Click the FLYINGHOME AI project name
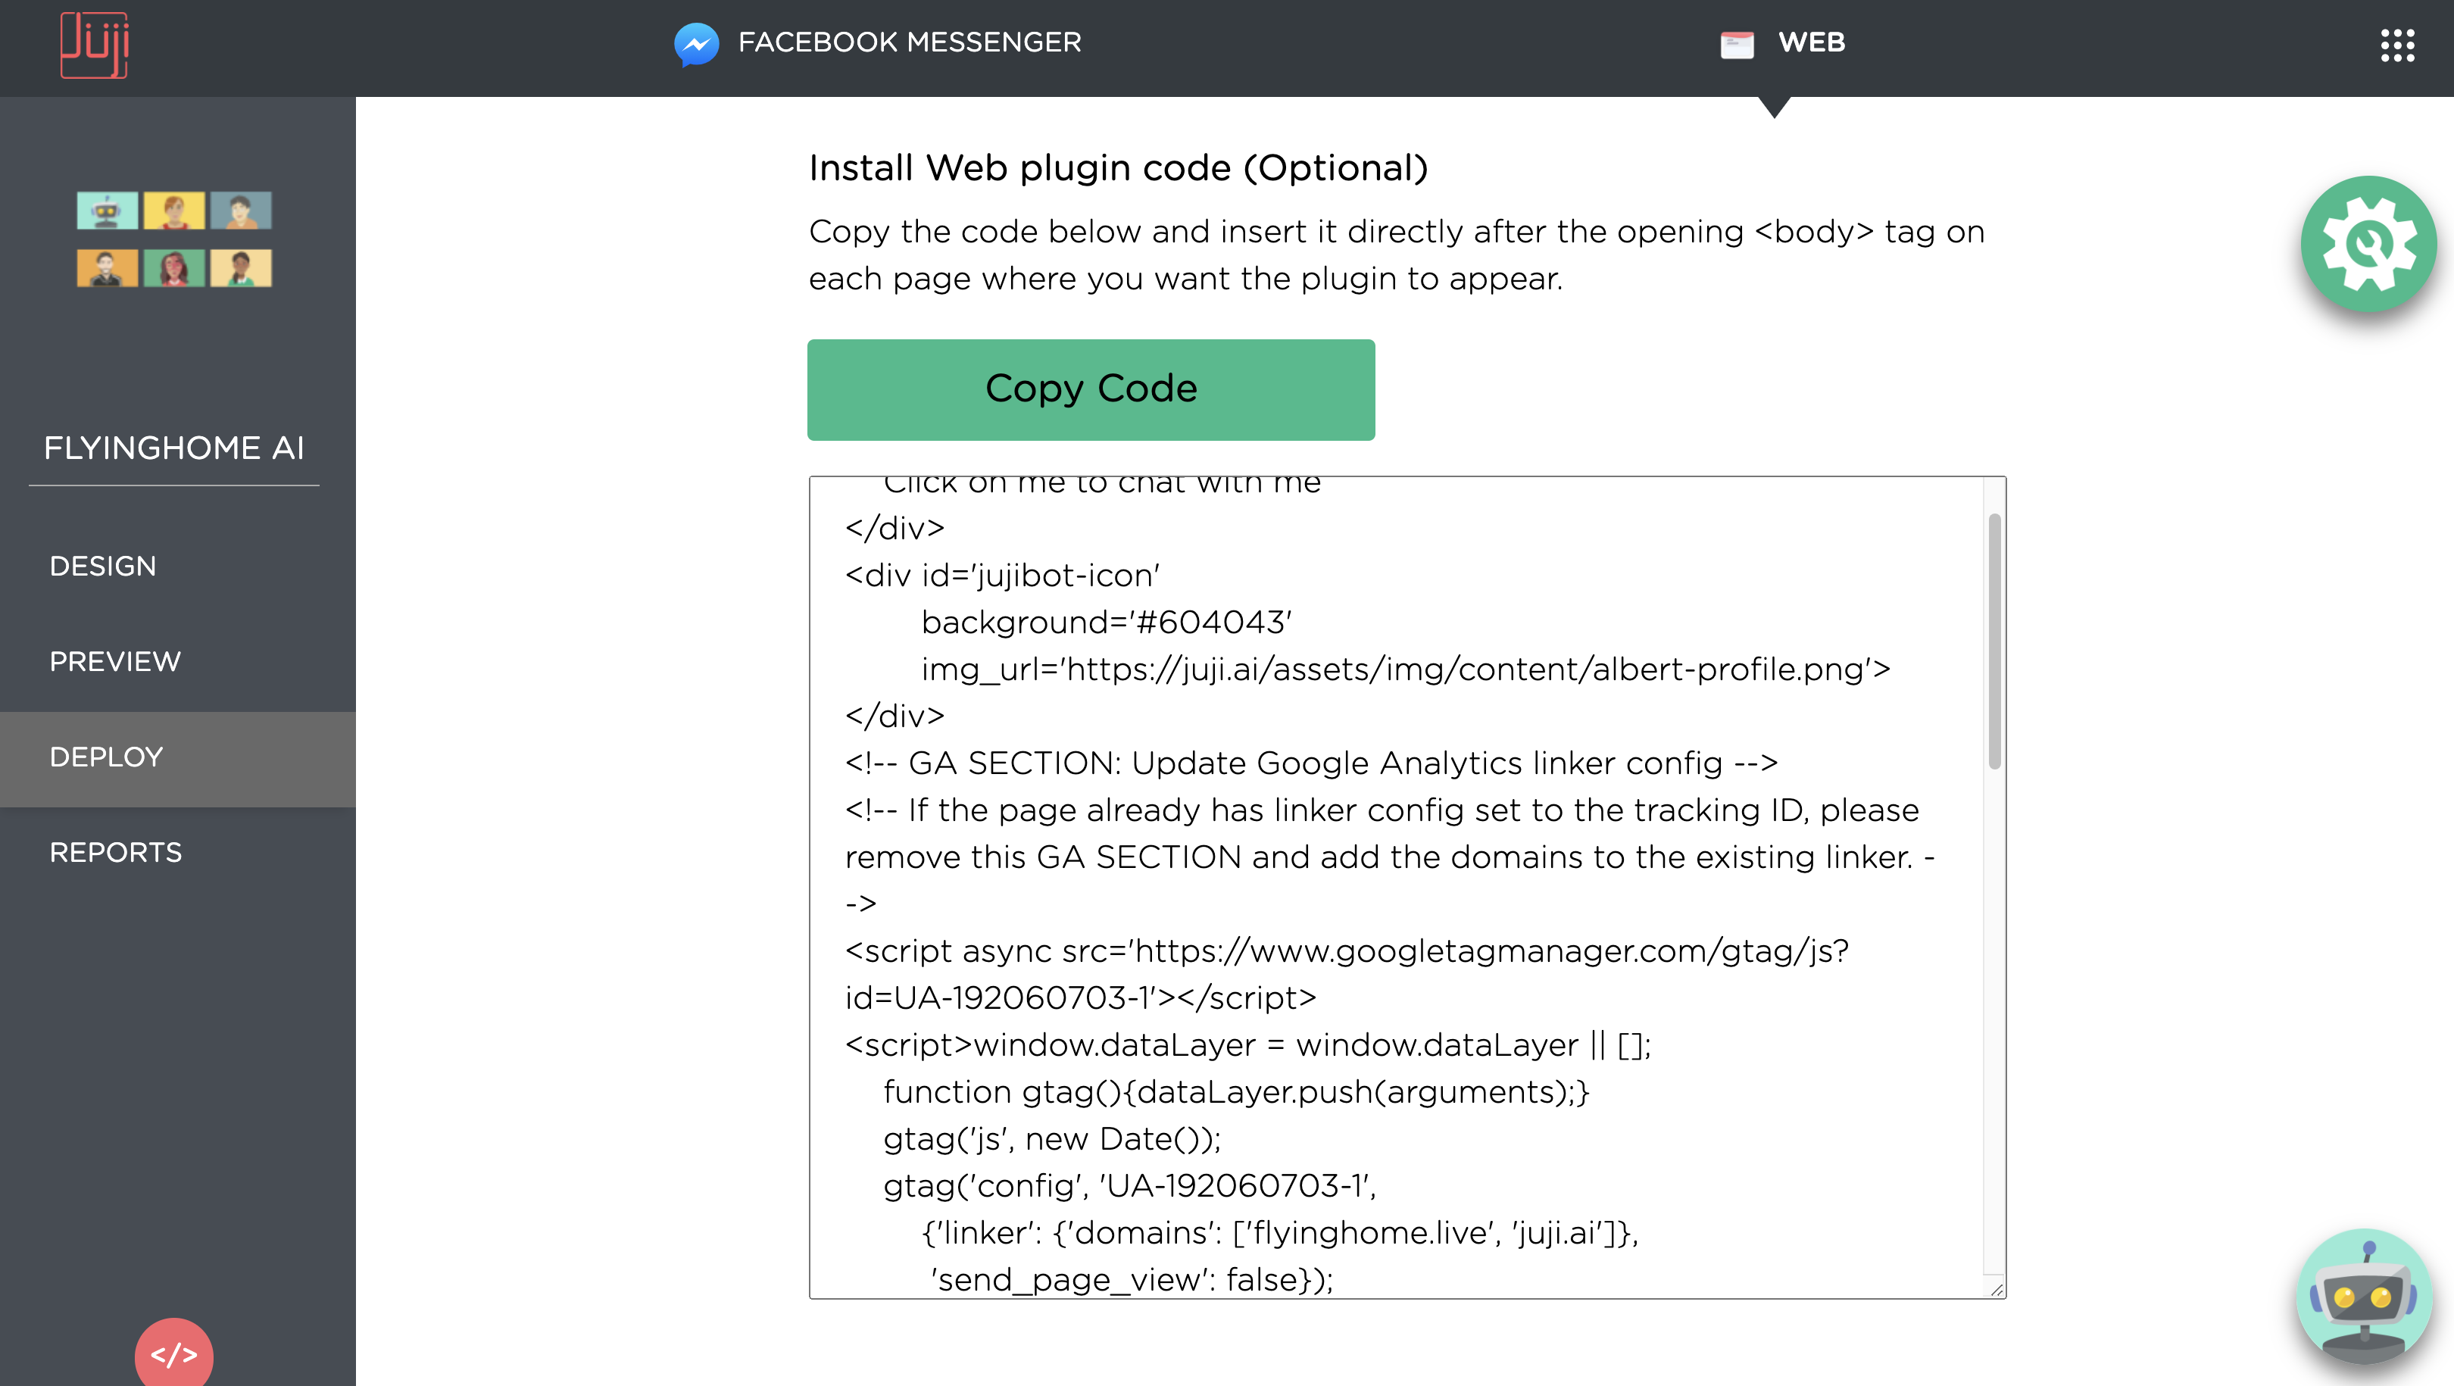 click(174, 448)
